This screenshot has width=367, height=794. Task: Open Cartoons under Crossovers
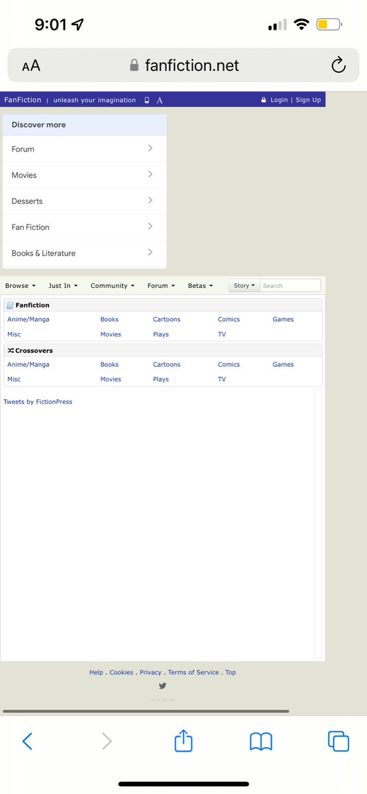167,365
